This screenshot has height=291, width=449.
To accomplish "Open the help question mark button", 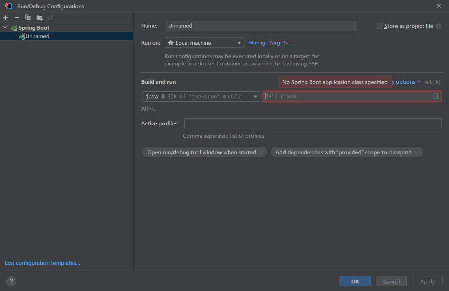I will pos(11,281).
